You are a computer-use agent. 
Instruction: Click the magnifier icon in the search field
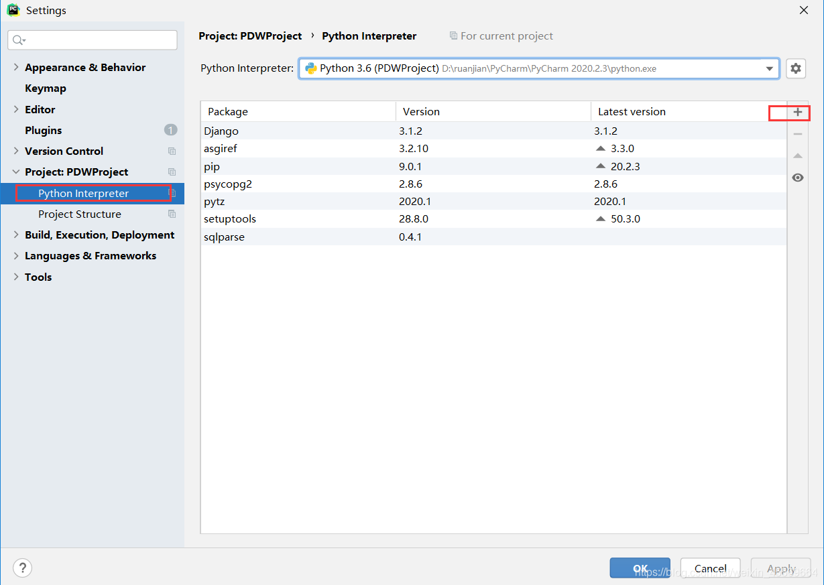tap(18, 40)
